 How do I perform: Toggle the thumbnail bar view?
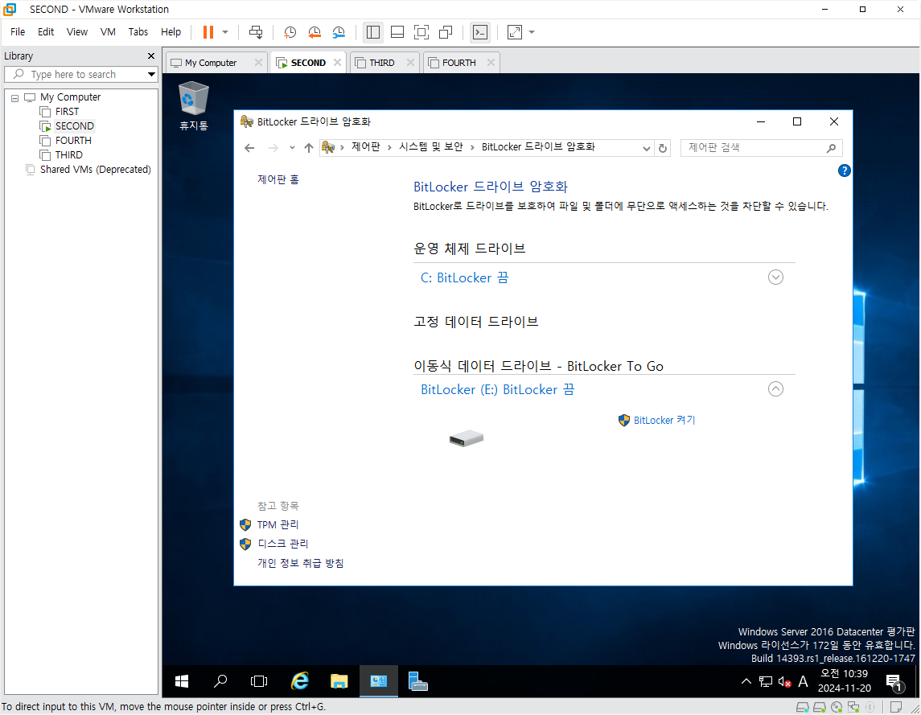pos(397,32)
